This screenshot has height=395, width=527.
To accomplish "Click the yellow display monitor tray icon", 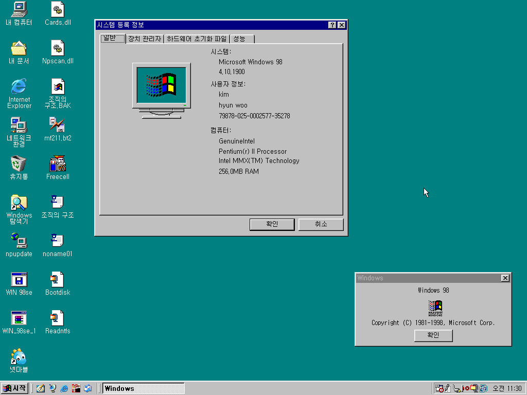I will pyautogui.click(x=474, y=389).
